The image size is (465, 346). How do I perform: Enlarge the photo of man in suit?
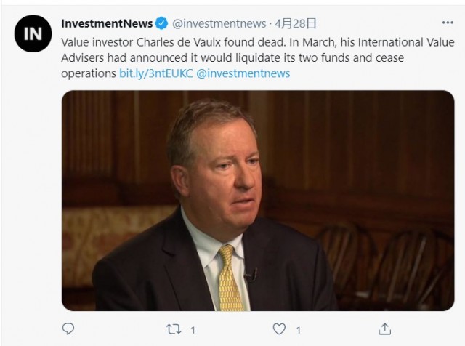[x=258, y=201]
